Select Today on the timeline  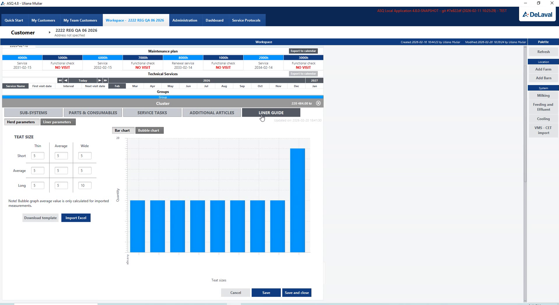pyautogui.click(x=83, y=80)
